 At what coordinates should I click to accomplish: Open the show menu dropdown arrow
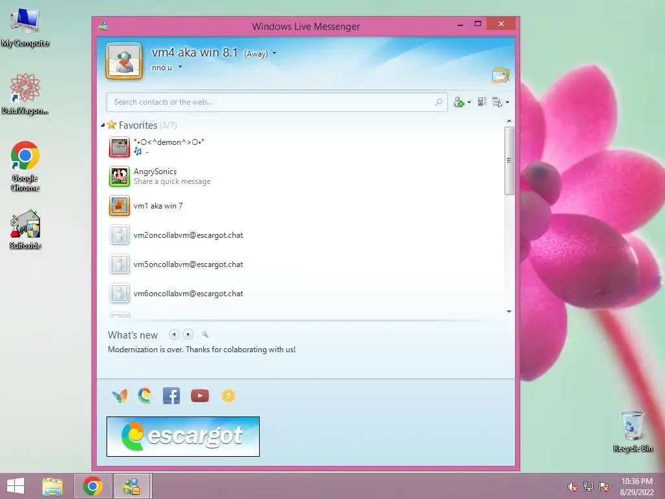507,102
